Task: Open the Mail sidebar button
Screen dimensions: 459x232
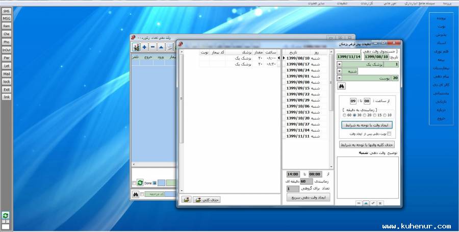Action: point(7,74)
